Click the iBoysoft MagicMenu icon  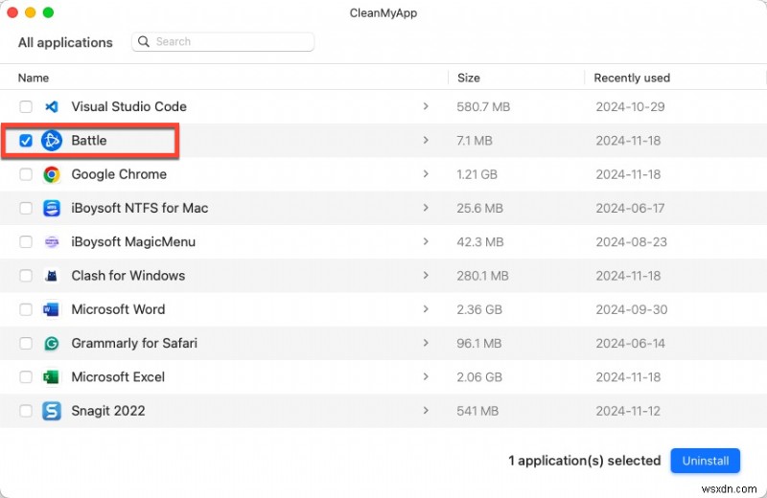tap(52, 242)
